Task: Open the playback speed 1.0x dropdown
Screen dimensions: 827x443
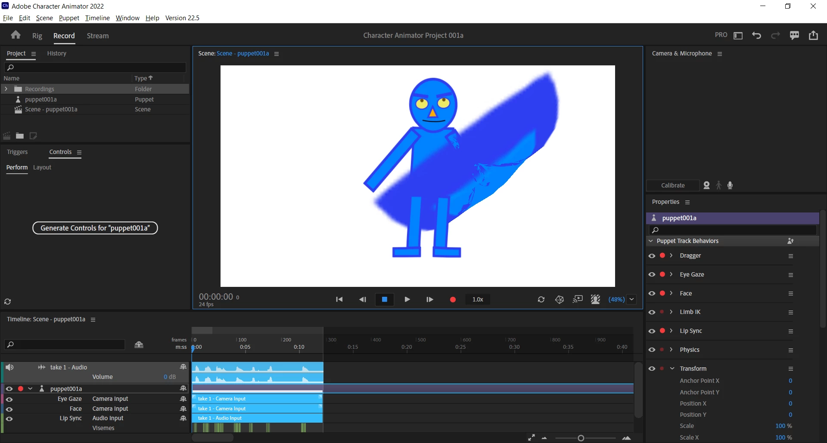Action: pos(478,299)
